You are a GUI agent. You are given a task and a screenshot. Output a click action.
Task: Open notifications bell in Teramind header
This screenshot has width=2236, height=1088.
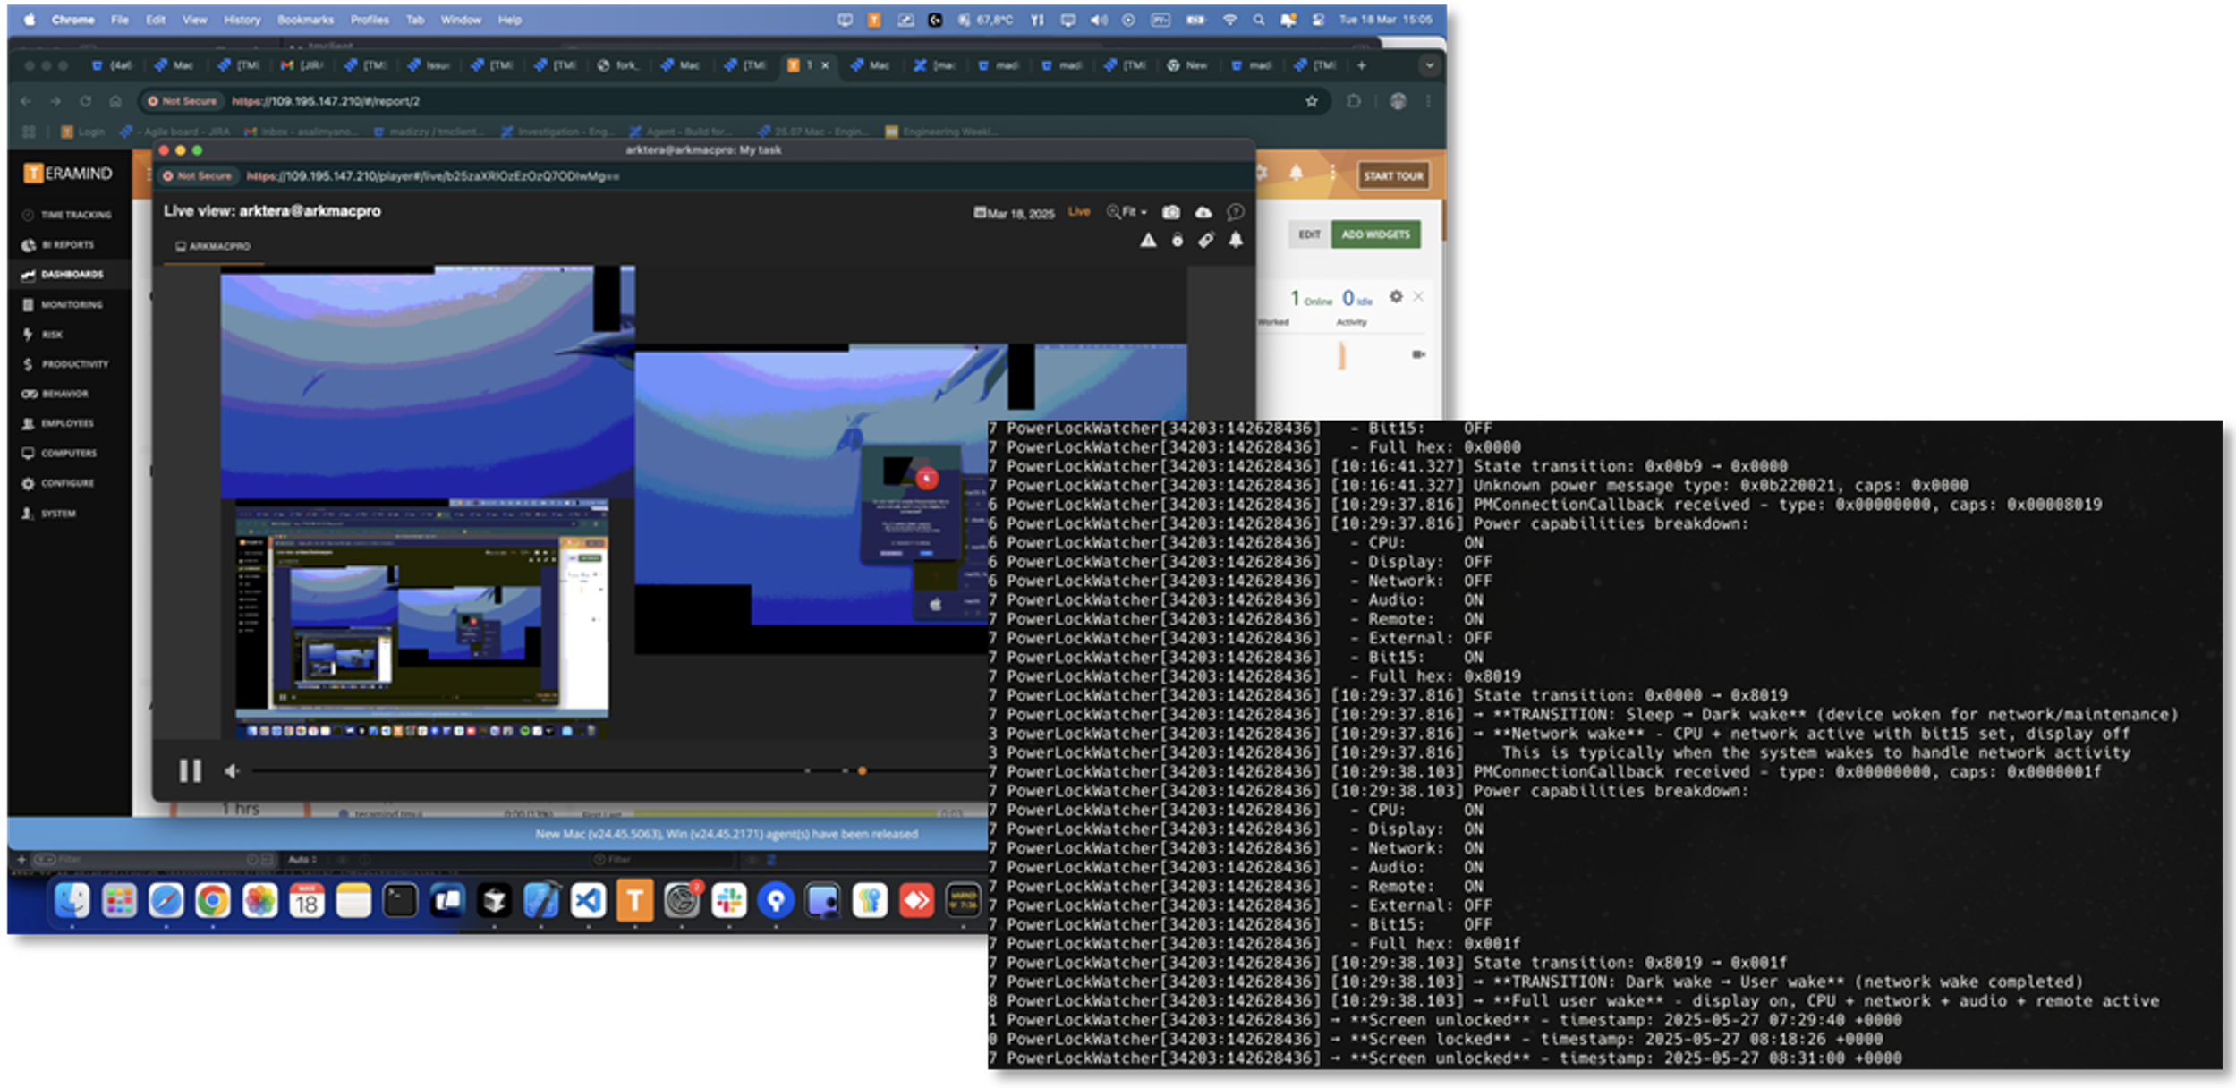(x=1296, y=173)
